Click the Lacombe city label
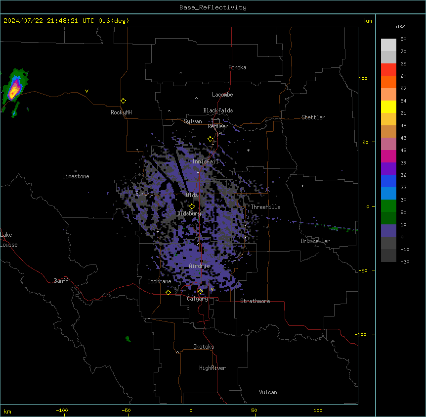The width and height of the screenshot is (426, 417). (222, 95)
